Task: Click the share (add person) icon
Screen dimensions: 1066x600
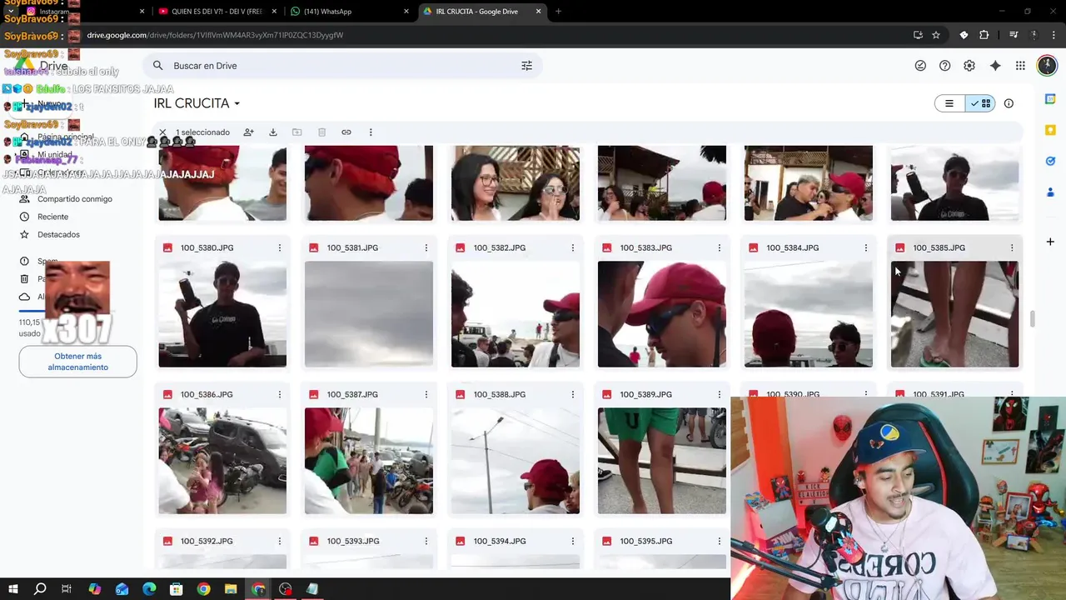Action: pos(248,132)
